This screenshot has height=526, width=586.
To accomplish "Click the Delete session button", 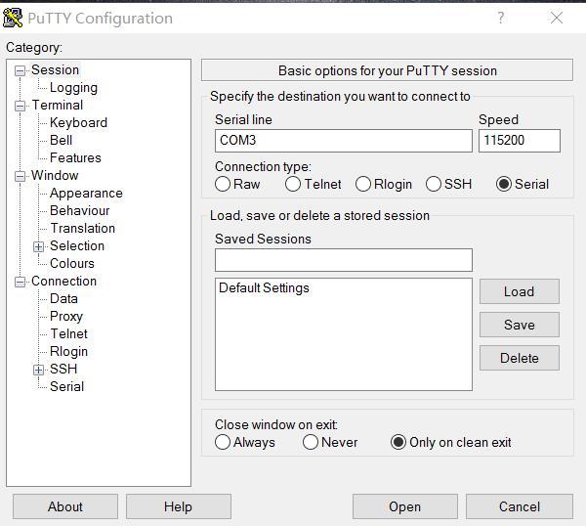I will click(520, 358).
